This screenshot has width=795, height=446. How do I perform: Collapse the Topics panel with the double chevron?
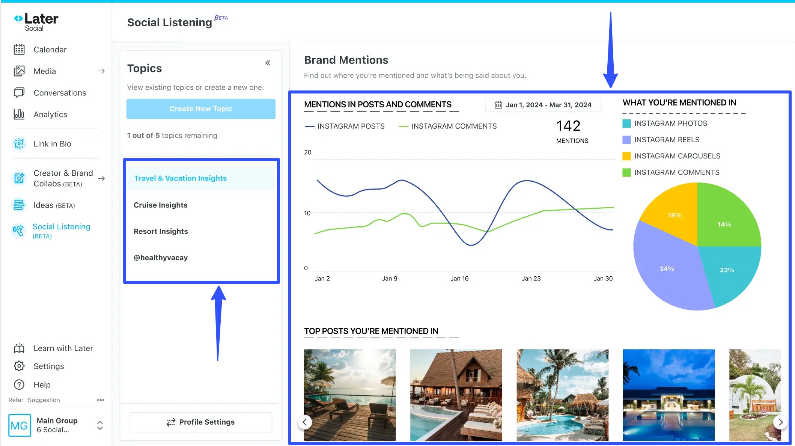268,63
